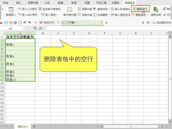Expand the 加减乘除 dropdown arrow
This screenshot has height=129, width=172.
tap(109, 15)
